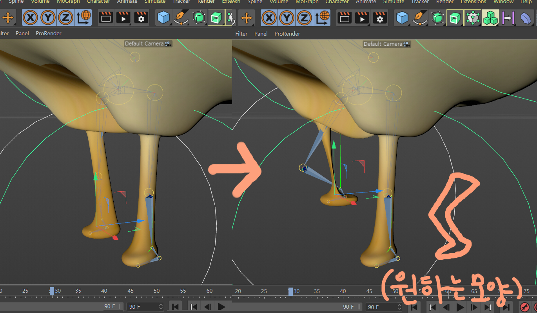Click right timeline 90 F end-frame field
Image resolution: width=537 pixels, height=313 pixels.
tap(384, 307)
